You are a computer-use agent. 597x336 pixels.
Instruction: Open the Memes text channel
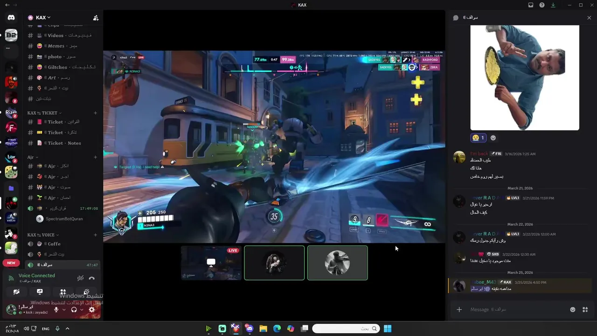[62, 46]
